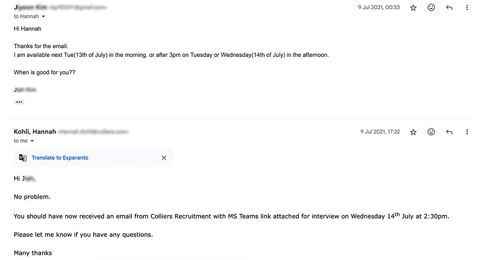Star the email from Jiyeon Kim

(x=413, y=8)
